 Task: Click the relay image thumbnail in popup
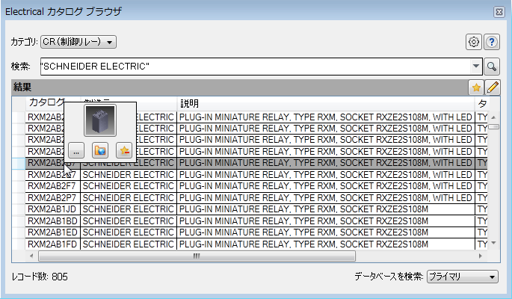coord(100,120)
